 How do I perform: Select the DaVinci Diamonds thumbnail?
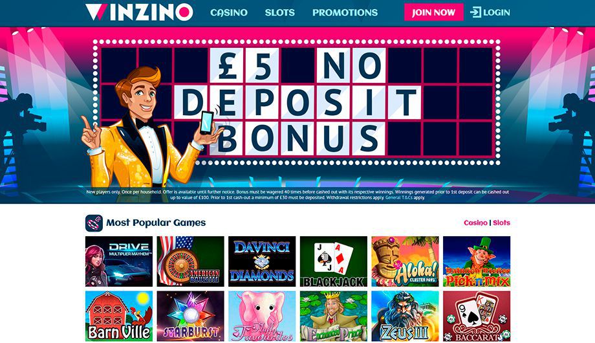(x=262, y=261)
